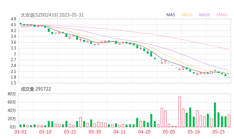Click the 05-16 date axis label
This screenshot has height=139, width=234.
pos(194,132)
